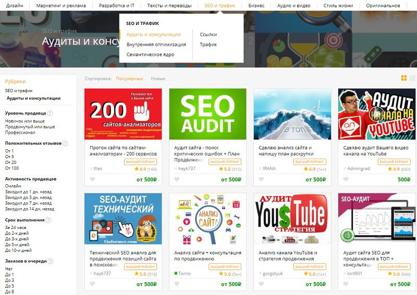Open Маркетинг и реклама menu

pos(61,5)
